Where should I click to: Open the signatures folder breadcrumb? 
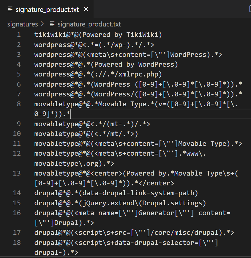point(23,24)
